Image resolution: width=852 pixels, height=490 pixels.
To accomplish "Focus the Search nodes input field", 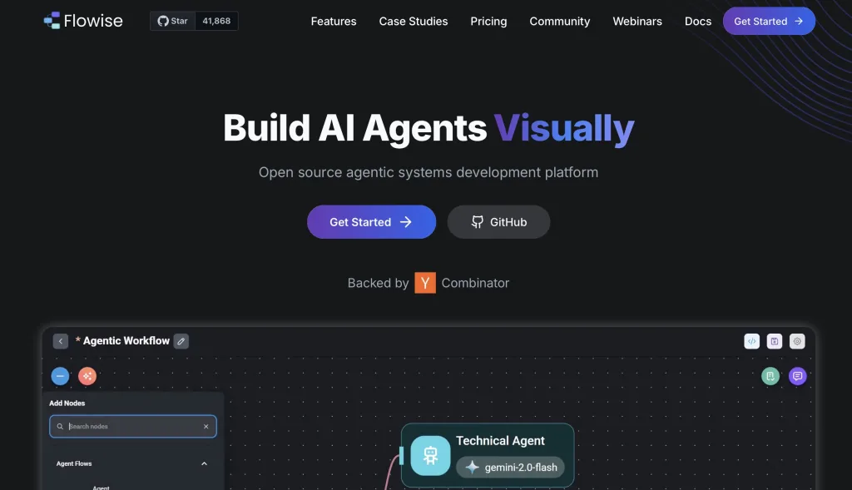I will [133, 427].
